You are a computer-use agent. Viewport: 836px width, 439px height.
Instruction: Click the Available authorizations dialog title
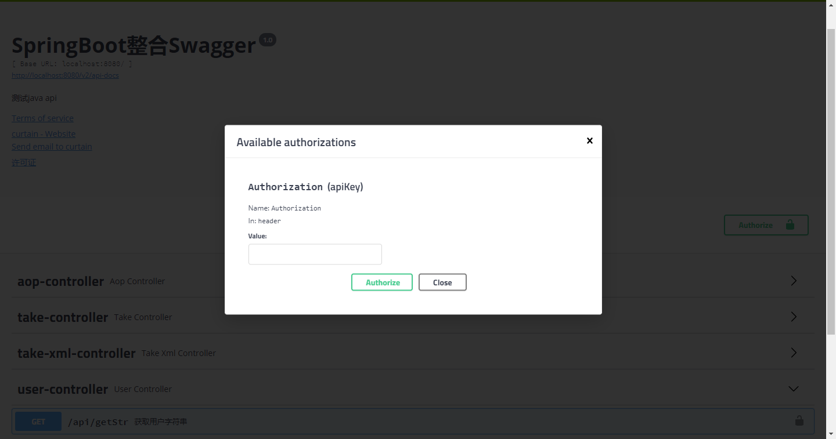296,142
